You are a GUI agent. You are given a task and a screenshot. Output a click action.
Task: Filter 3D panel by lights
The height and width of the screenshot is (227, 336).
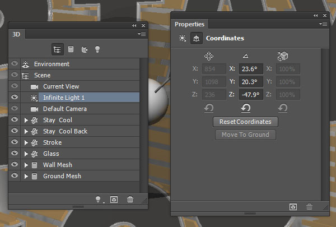tap(97, 49)
